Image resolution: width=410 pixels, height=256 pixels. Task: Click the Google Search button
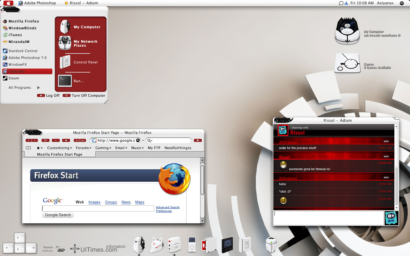point(58,215)
